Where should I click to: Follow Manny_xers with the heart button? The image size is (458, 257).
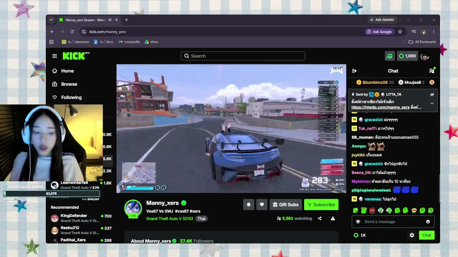(x=262, y=205)
